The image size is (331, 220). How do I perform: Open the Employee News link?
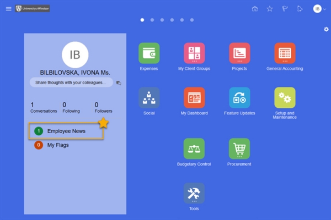[x=66, y=131]
